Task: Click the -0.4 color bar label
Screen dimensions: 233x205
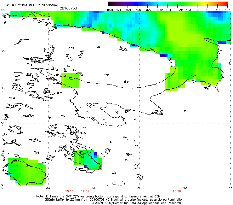Action: (x=168, y=10)
